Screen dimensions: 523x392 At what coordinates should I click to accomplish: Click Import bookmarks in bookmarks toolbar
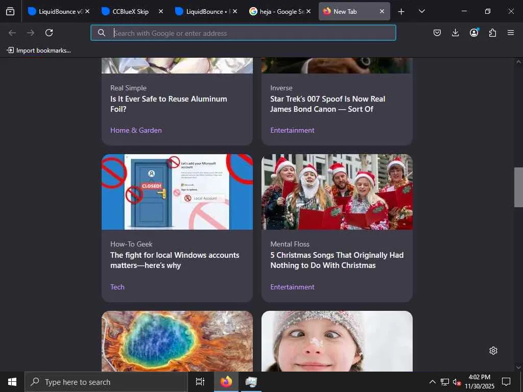[x=39, y=51]
